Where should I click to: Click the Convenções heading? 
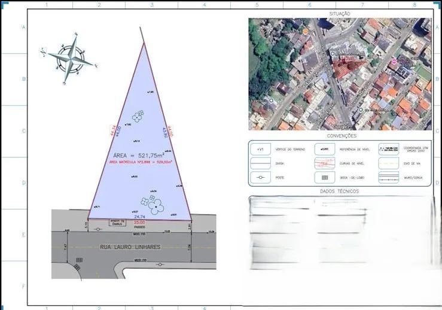tap(342, 136)
